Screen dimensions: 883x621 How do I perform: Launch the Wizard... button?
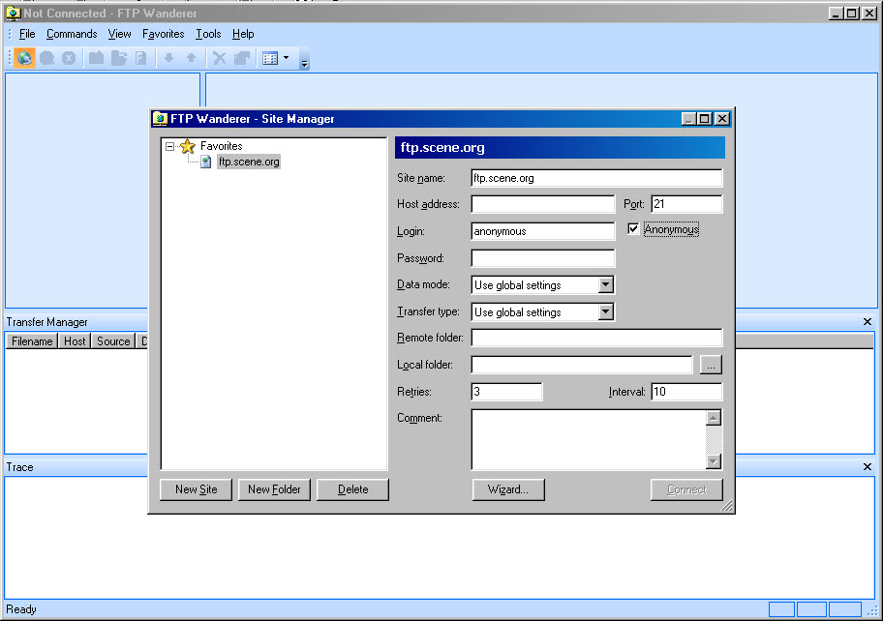pos(508,489)
